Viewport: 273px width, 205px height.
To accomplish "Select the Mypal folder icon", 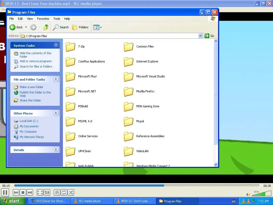I will [x=129, y=121].
